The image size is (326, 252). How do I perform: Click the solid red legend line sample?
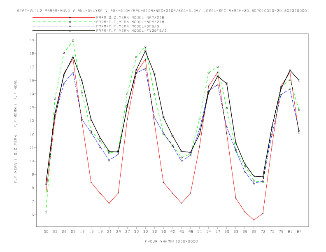(x=64, y=17)
